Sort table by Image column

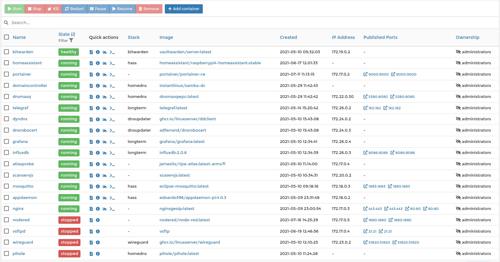pos(166,37)
